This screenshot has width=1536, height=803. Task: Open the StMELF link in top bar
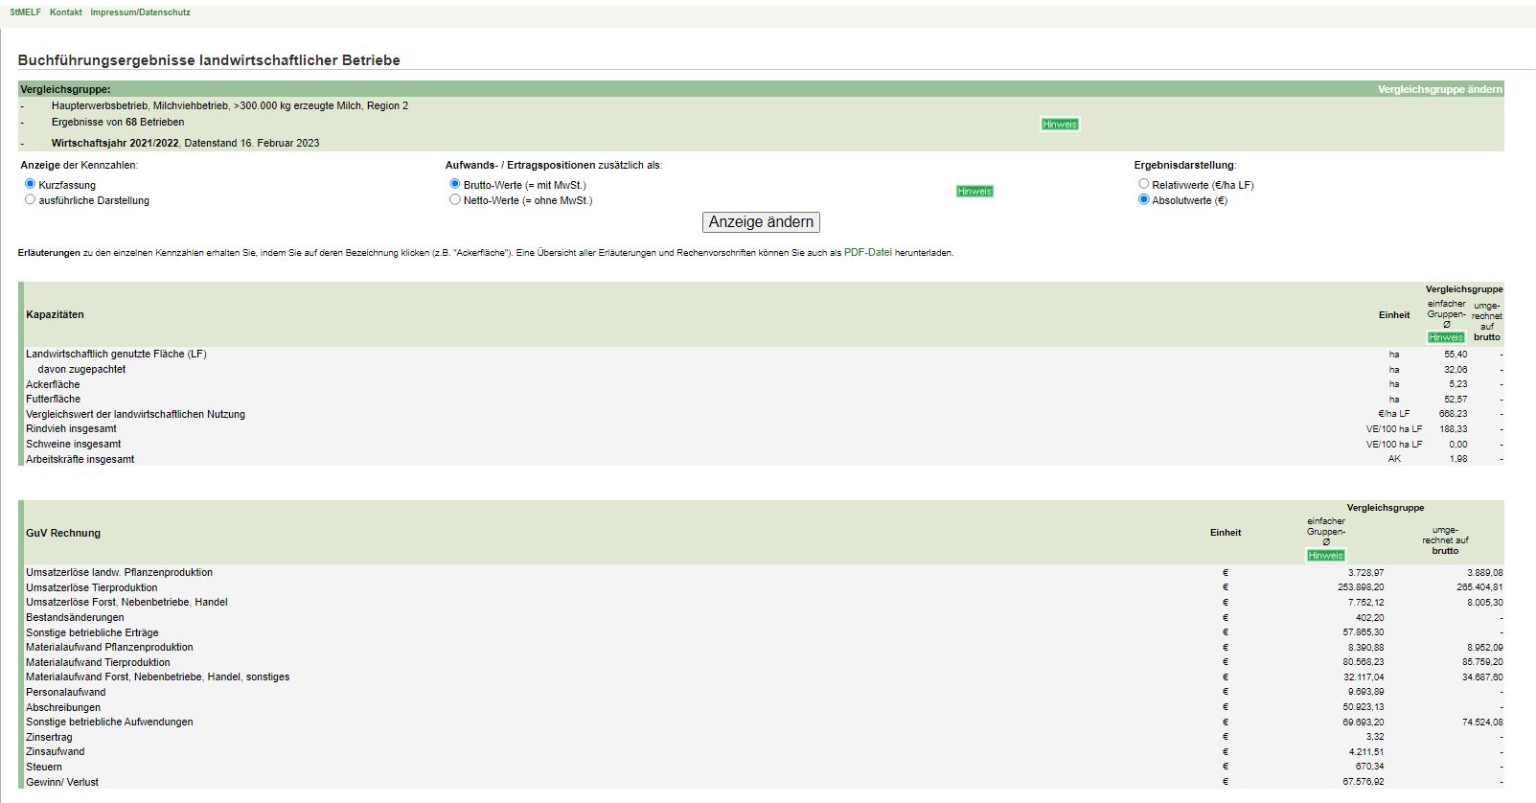(26, 12)
